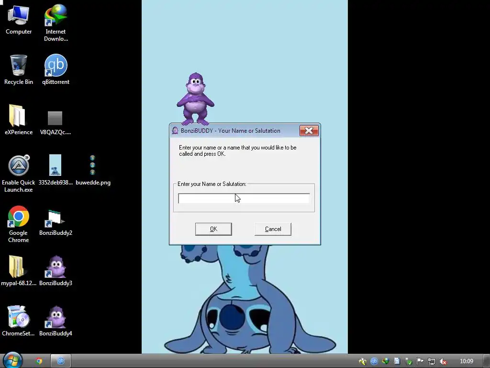Click the BonziBUDDY dialog title icon
Image resolution: width=490 pixels, height=368 pixels.
pyautogui.click(x=175, y=131)
